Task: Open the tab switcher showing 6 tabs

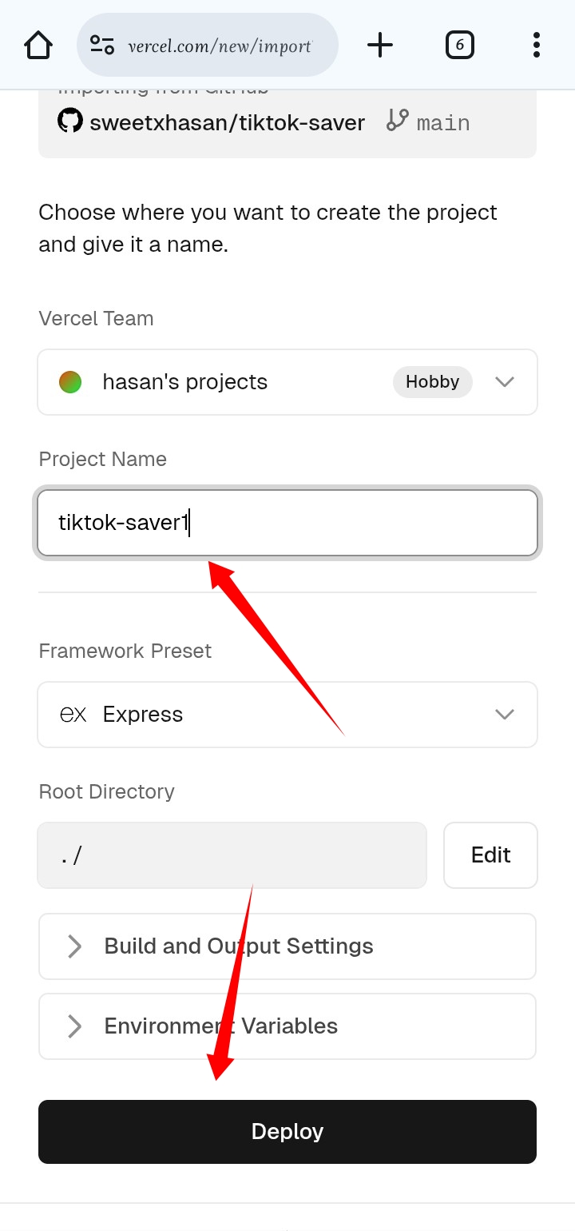Action: click(459, 45)
